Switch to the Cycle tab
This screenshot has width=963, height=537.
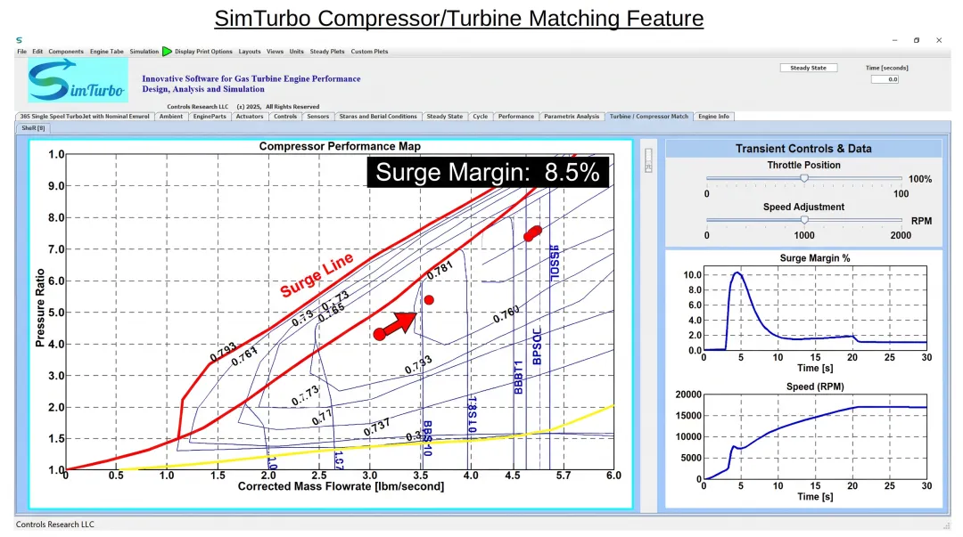481,117
